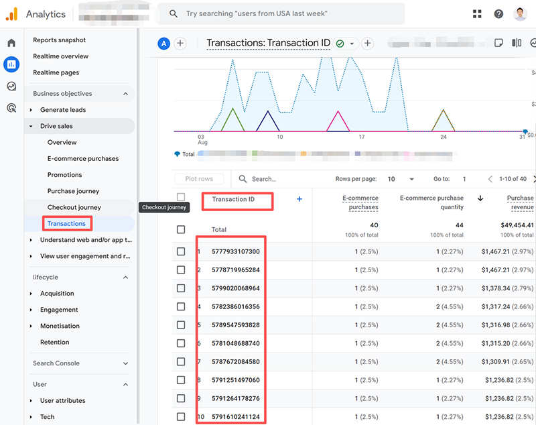This screenshot has width=536, height=425.
Task: Open E-commerce purchases report
Action: (x=82, y=159)
